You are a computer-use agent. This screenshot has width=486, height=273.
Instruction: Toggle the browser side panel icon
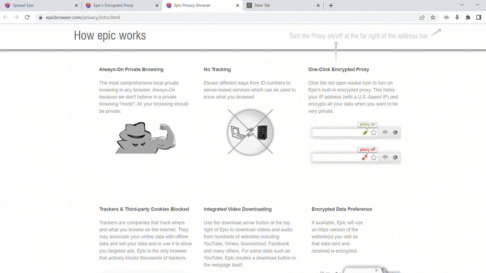[479, 17]
